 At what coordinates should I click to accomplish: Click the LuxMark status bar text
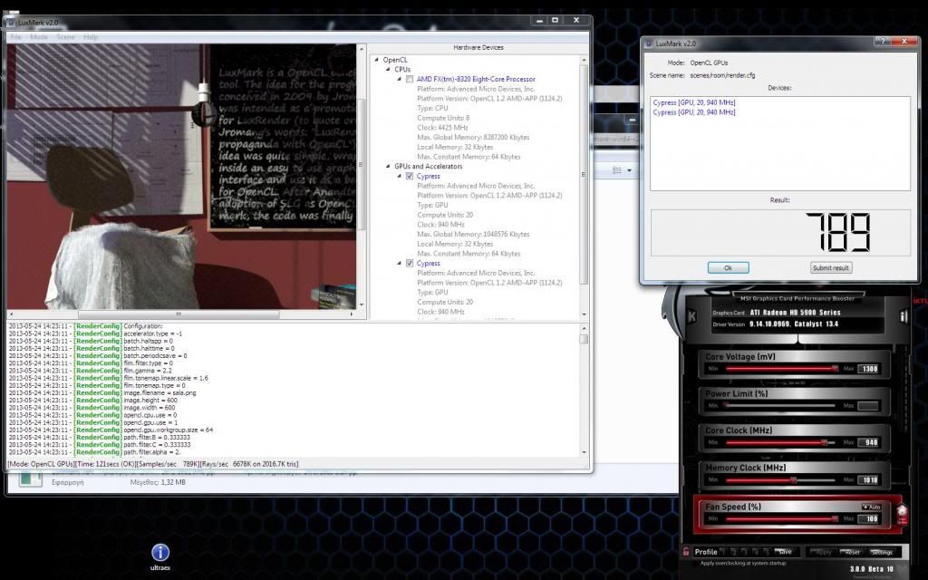pos(153,464)
